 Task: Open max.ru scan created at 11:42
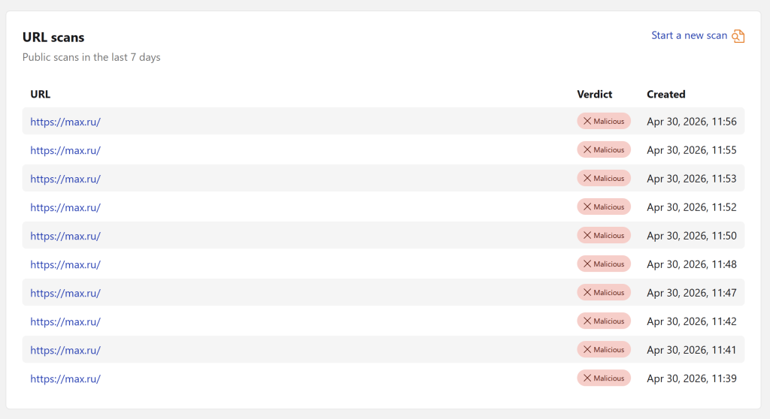click(x=65, y=321)
